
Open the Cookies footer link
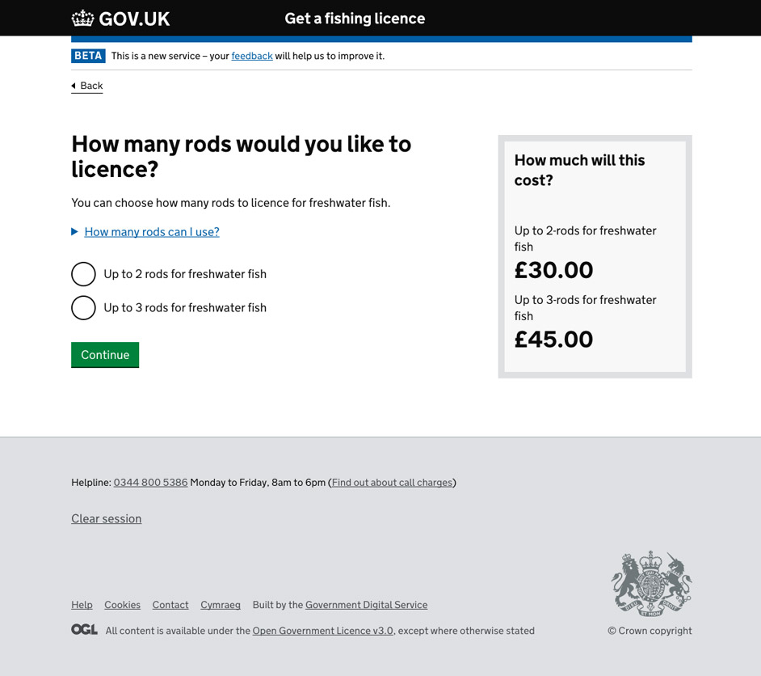click(122, 604)
